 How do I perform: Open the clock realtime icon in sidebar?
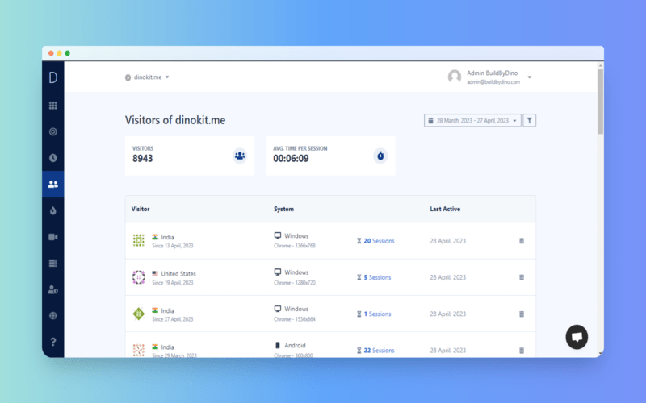[52, 158]
